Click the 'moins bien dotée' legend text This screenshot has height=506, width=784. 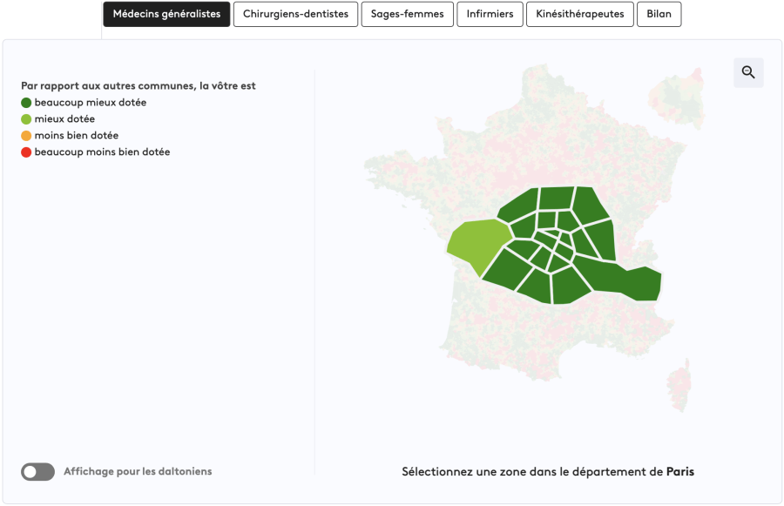77,136
